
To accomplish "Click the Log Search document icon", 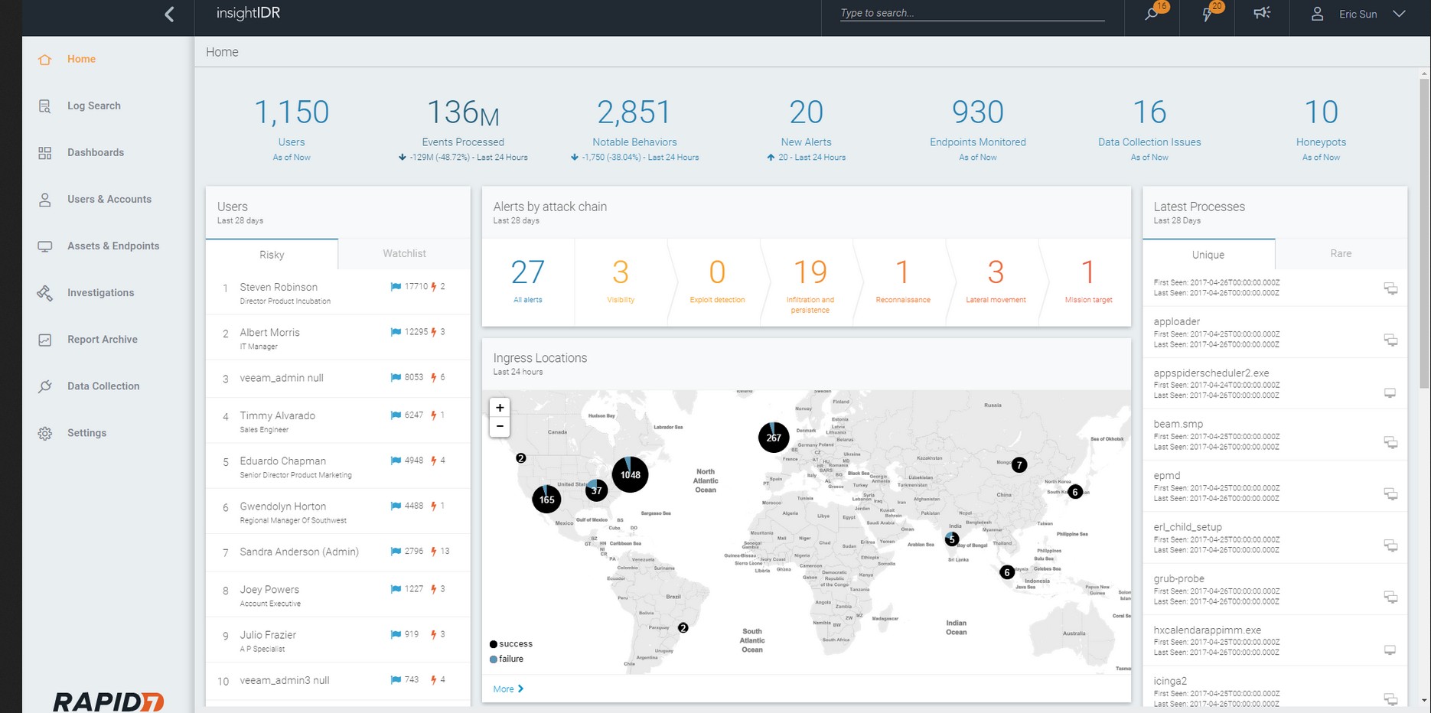I will (x=45, y=106).
